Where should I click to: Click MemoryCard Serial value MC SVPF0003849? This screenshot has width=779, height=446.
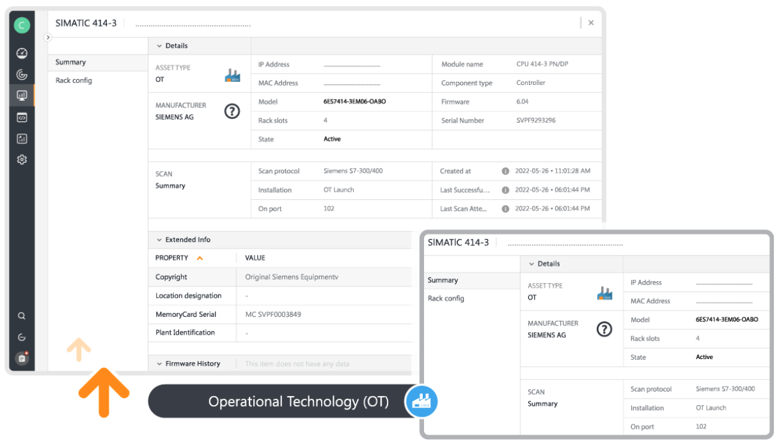click(273, 314)
